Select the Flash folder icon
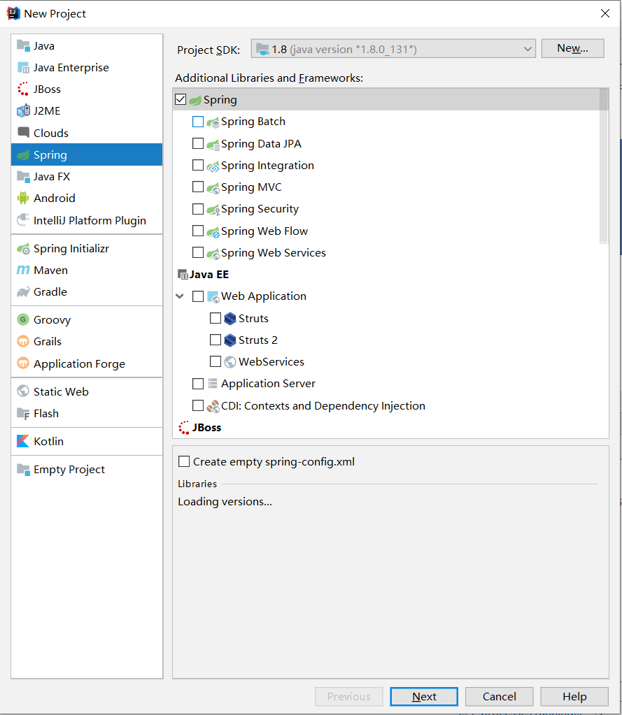Image resolution: width=622 pixels, height=715 pixels. [23, 414]
